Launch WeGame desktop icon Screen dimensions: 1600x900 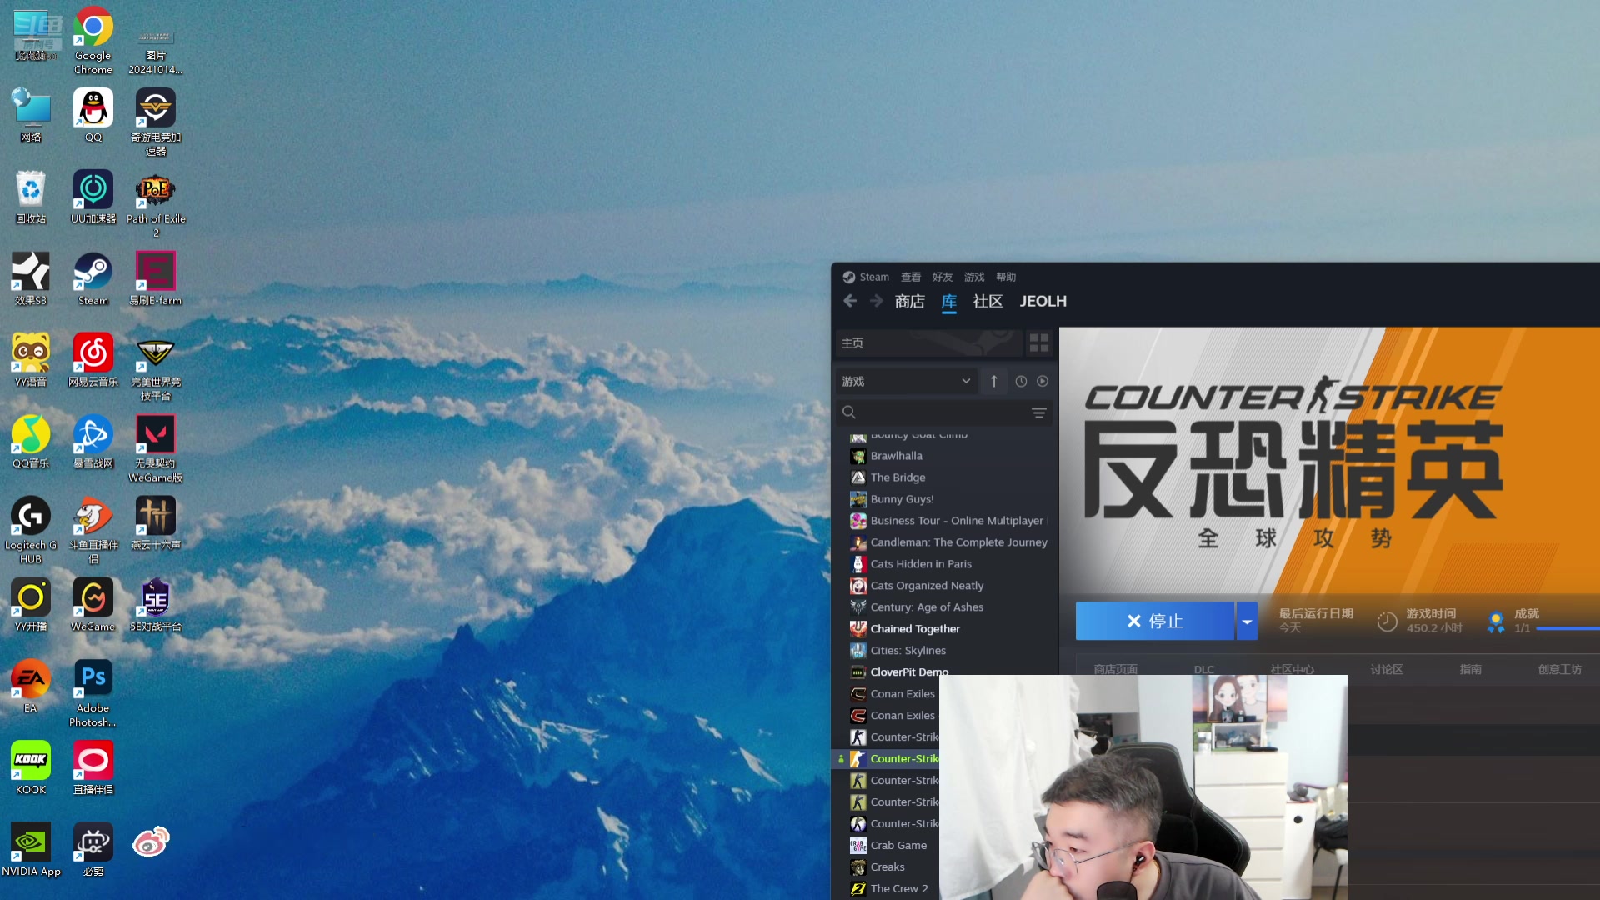(92, 605)
